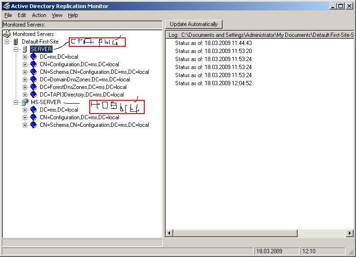Click book icon of CN=Configuration under MS-SERVER
This screenshot has width=356, height=257.
point(34,117)
